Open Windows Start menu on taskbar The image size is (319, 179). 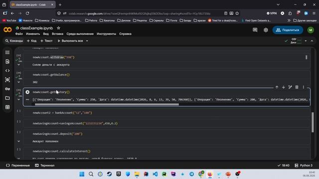pyautogui.click(x=82, y=174)
